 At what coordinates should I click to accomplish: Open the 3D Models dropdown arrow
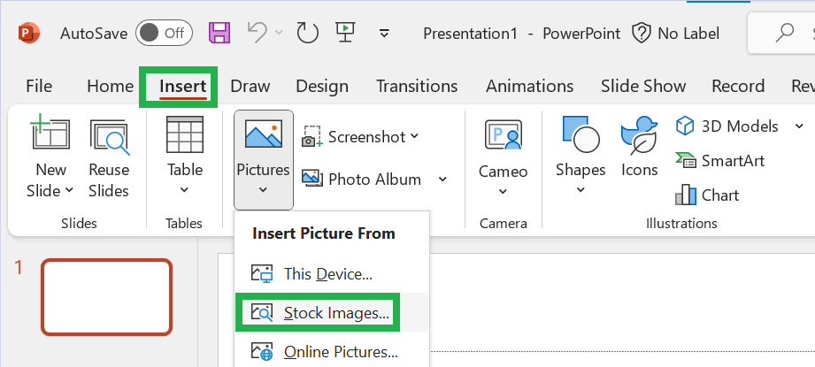tap(799, 126)
